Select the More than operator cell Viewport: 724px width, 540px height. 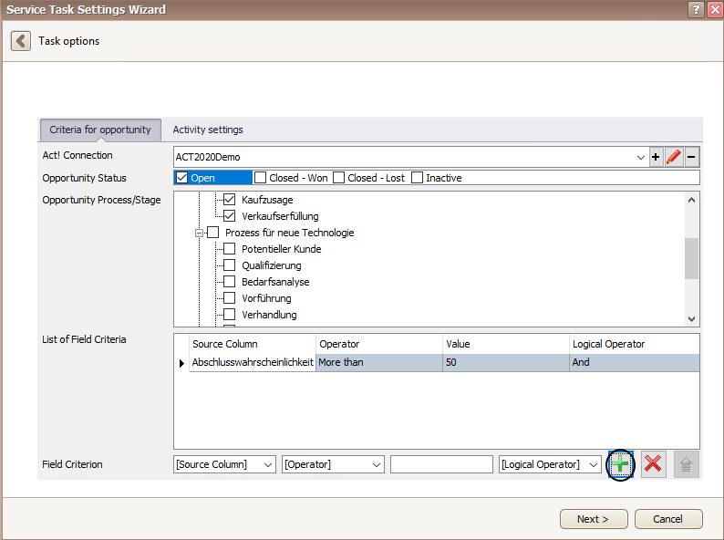379,363
